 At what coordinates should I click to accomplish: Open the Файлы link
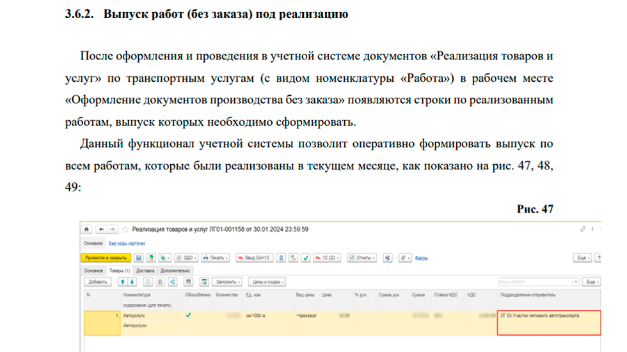[x=421, y=258]
